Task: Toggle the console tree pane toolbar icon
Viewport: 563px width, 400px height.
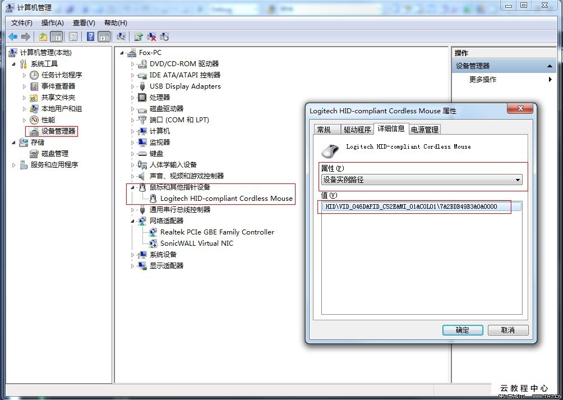Action: pos(56,36)
